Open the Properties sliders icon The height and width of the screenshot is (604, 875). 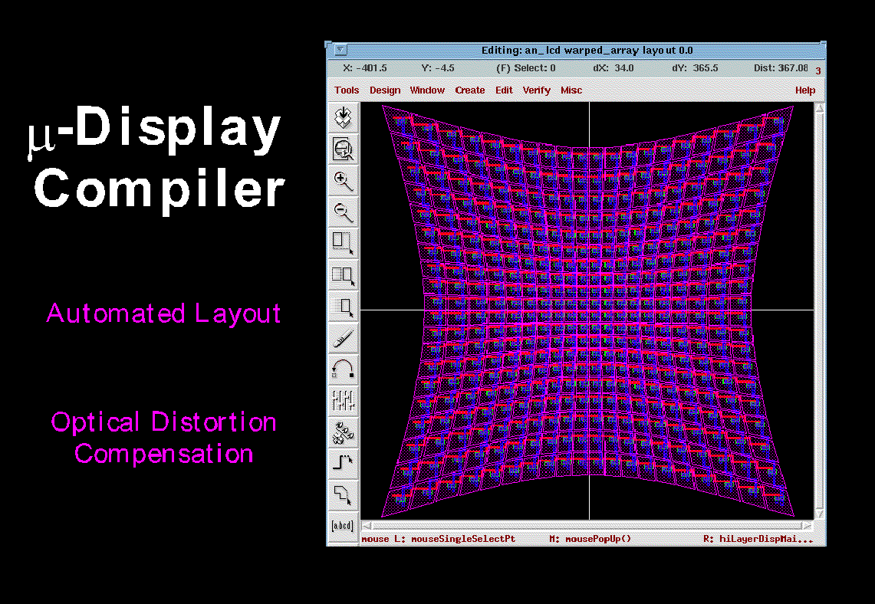[343, 400]
